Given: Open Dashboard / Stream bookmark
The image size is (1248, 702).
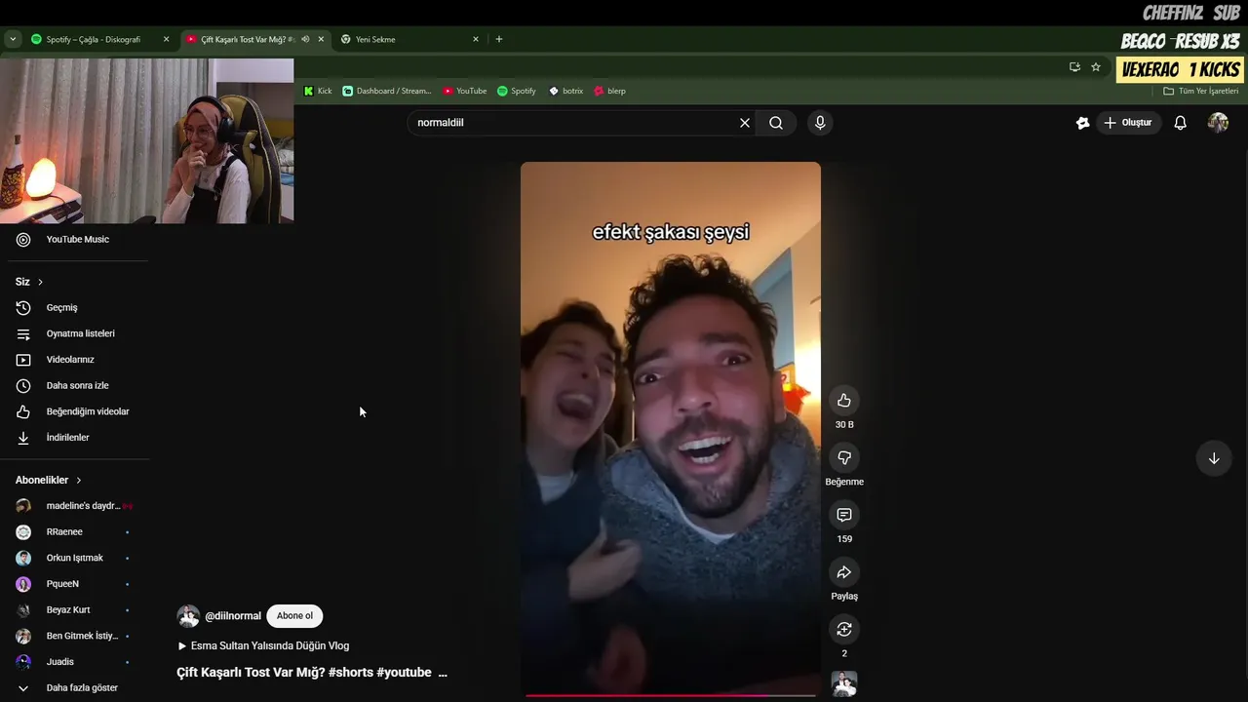Looking at the screenshot, I should coord(387,91).
